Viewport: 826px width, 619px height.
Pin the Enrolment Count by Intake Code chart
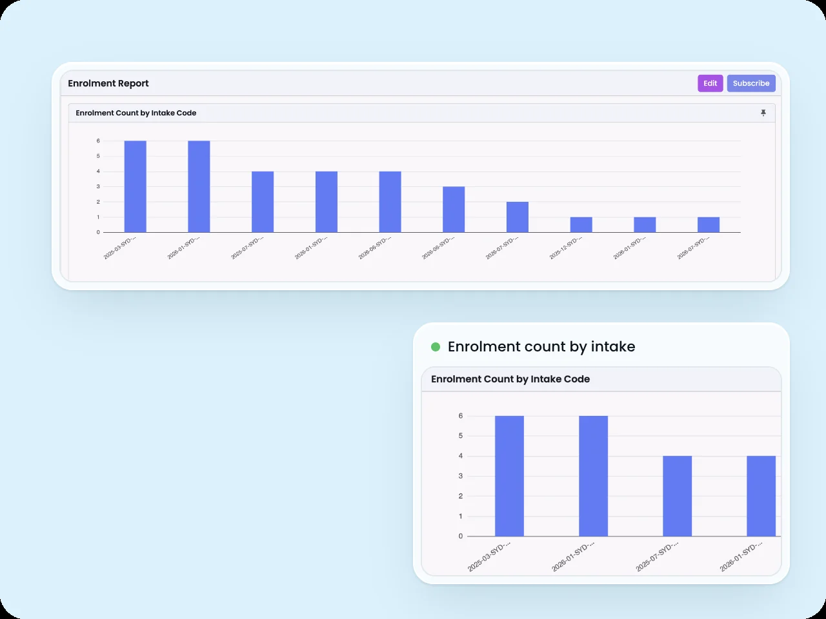763,113
